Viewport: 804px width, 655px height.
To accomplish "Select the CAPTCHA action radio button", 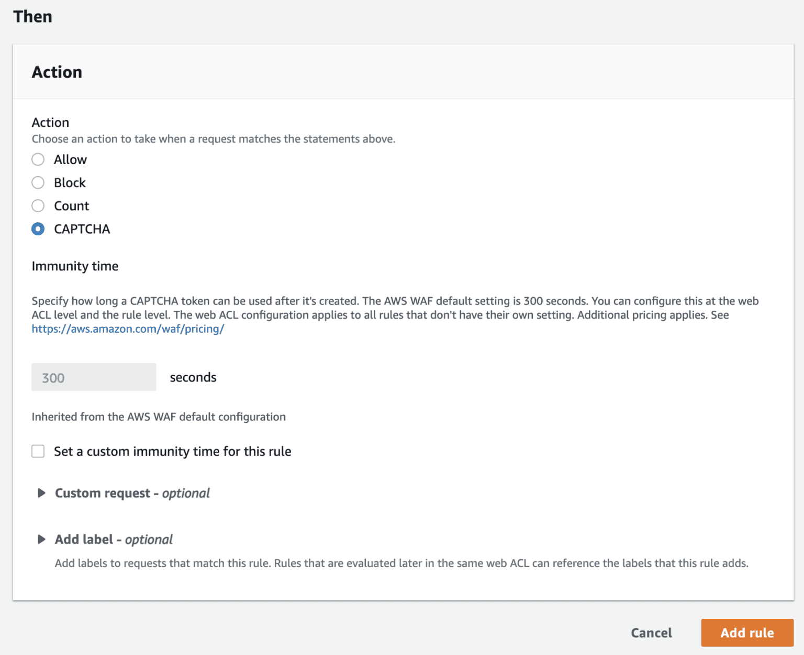I will (x=38, y=229).
